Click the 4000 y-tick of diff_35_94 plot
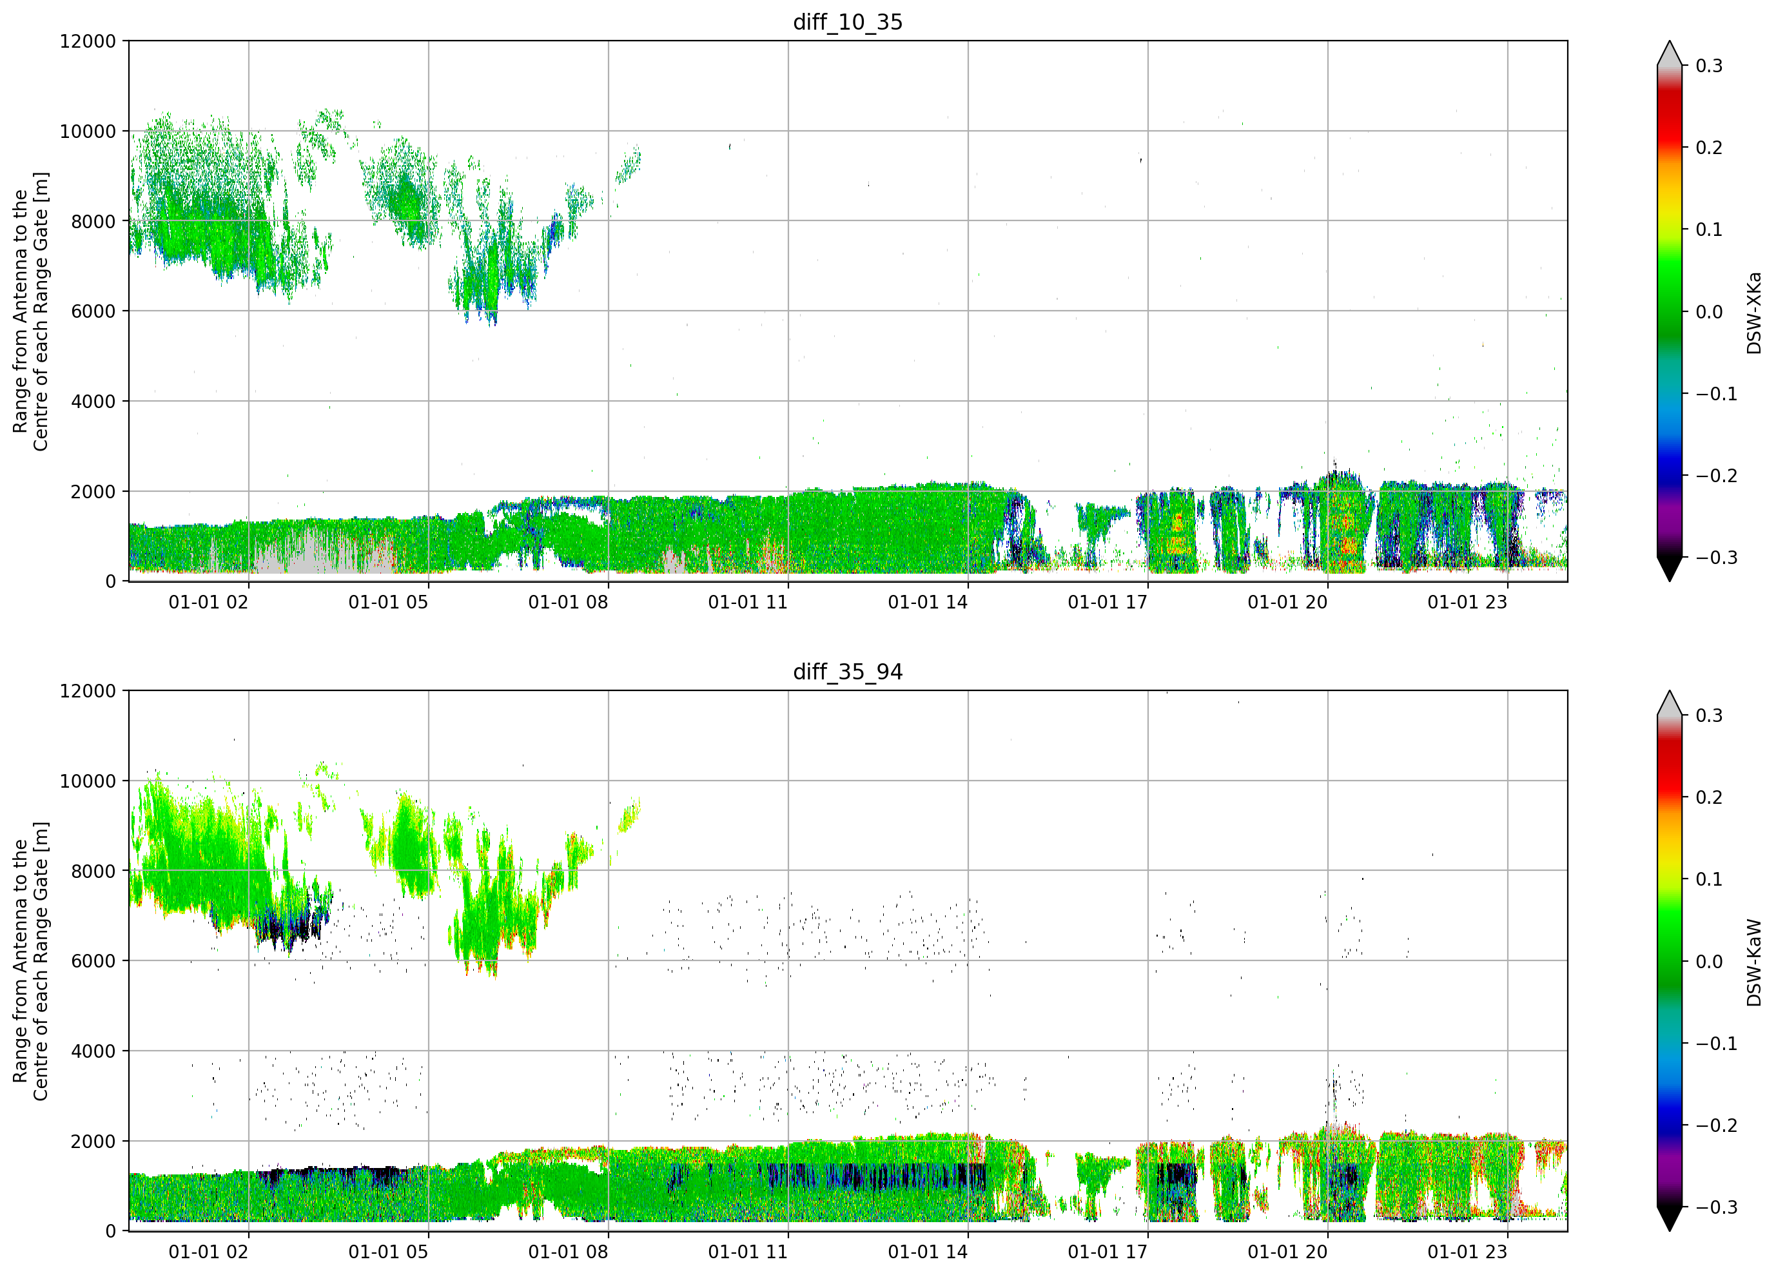This screenshot has height=1275, width=1776. point(93,1052)
